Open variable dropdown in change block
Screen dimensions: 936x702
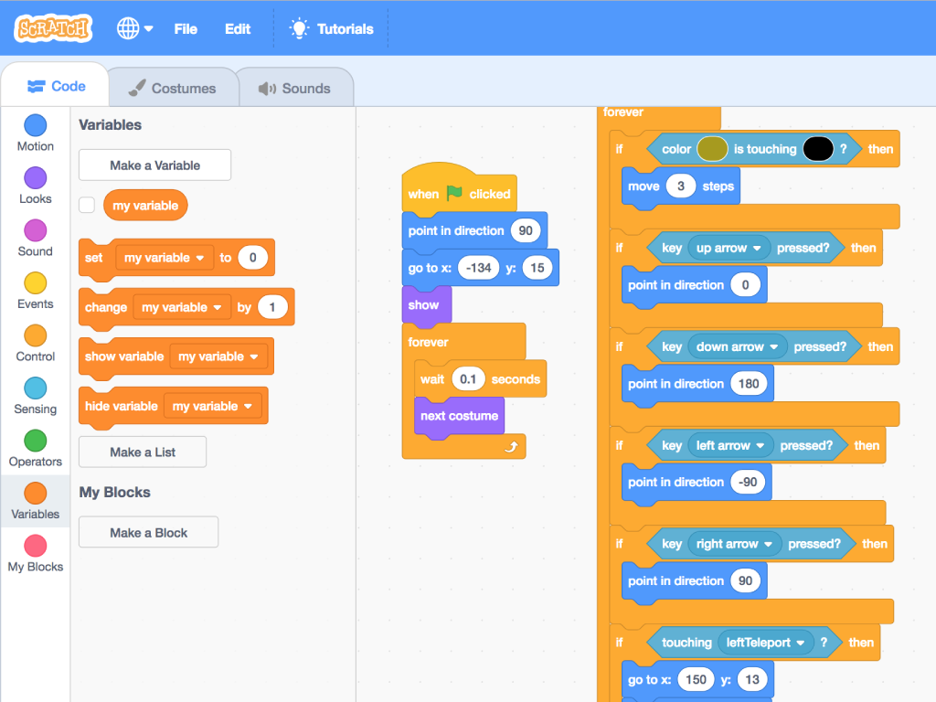coord(182,307)
